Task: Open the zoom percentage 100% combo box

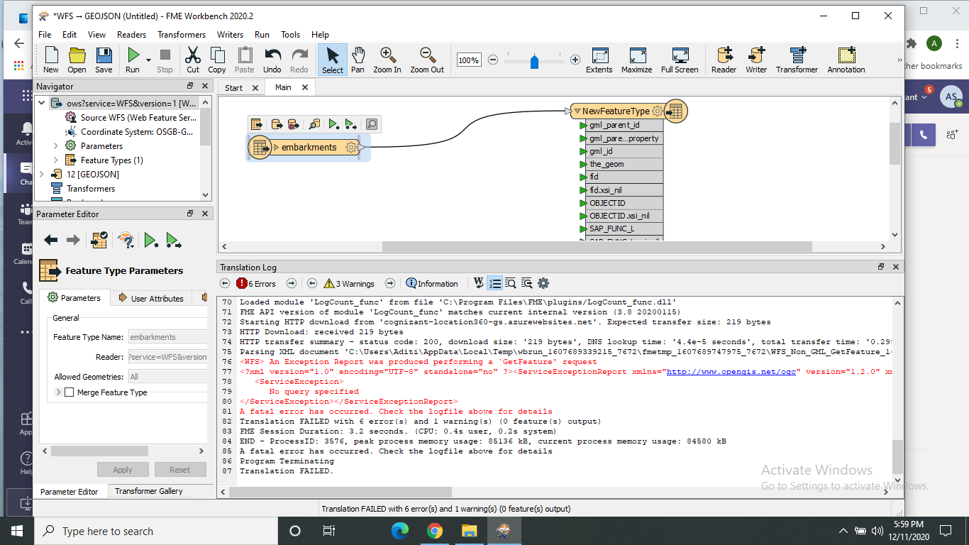Action: 468,60
